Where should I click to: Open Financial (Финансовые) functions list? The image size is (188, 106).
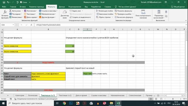(16, 17)
